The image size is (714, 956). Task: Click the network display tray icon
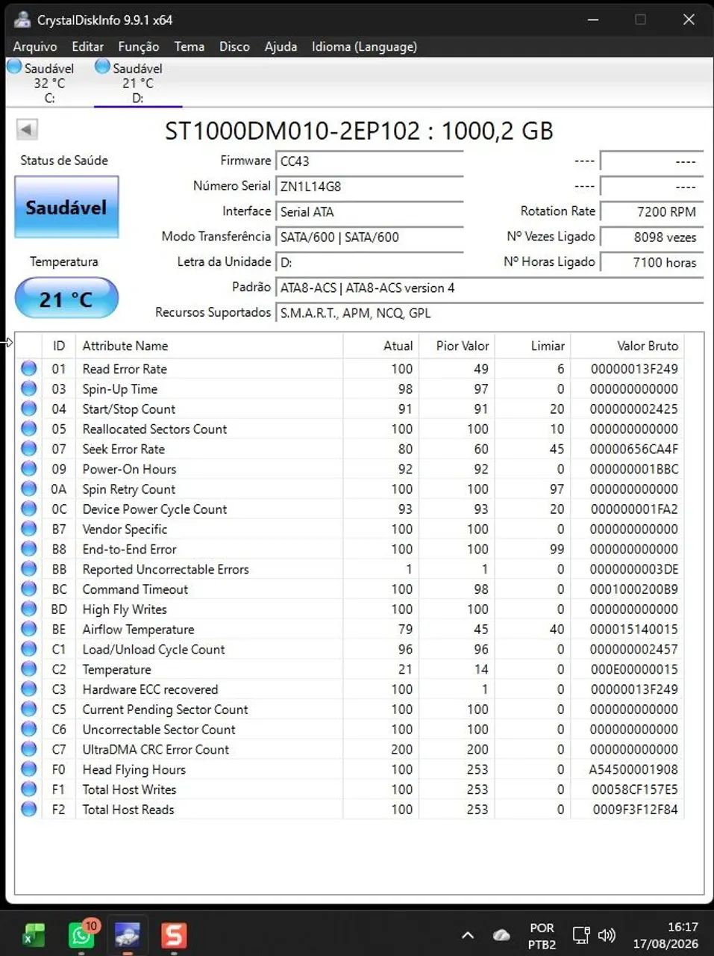(x=580, y=935)
